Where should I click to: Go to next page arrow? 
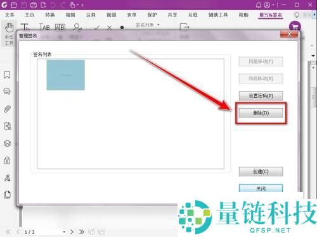click(x=72, y=232)
